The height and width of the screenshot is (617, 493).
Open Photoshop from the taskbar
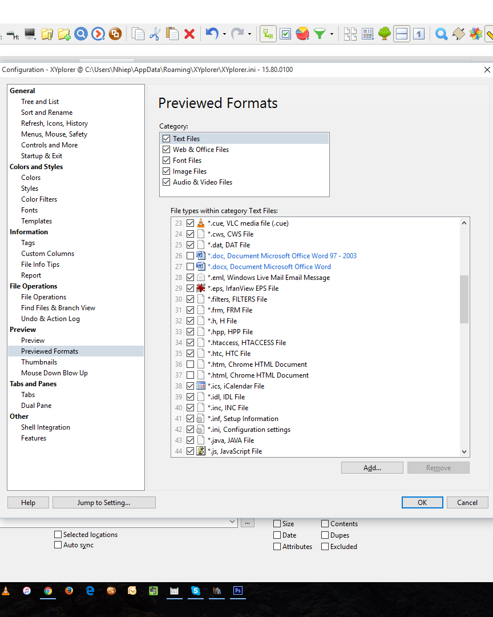[x=238, y=591]
